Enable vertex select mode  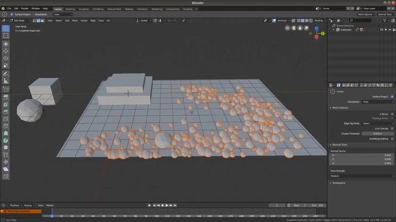coord(35,20)
